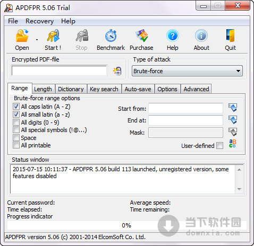
Task: Expand the Type of attack dropdown
Action: [x=187, y=71]
